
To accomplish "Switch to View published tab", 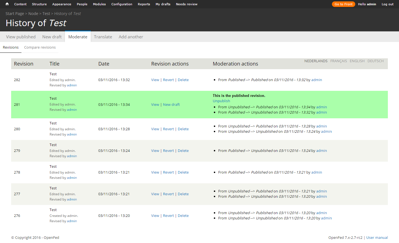I will coord(21,37).
